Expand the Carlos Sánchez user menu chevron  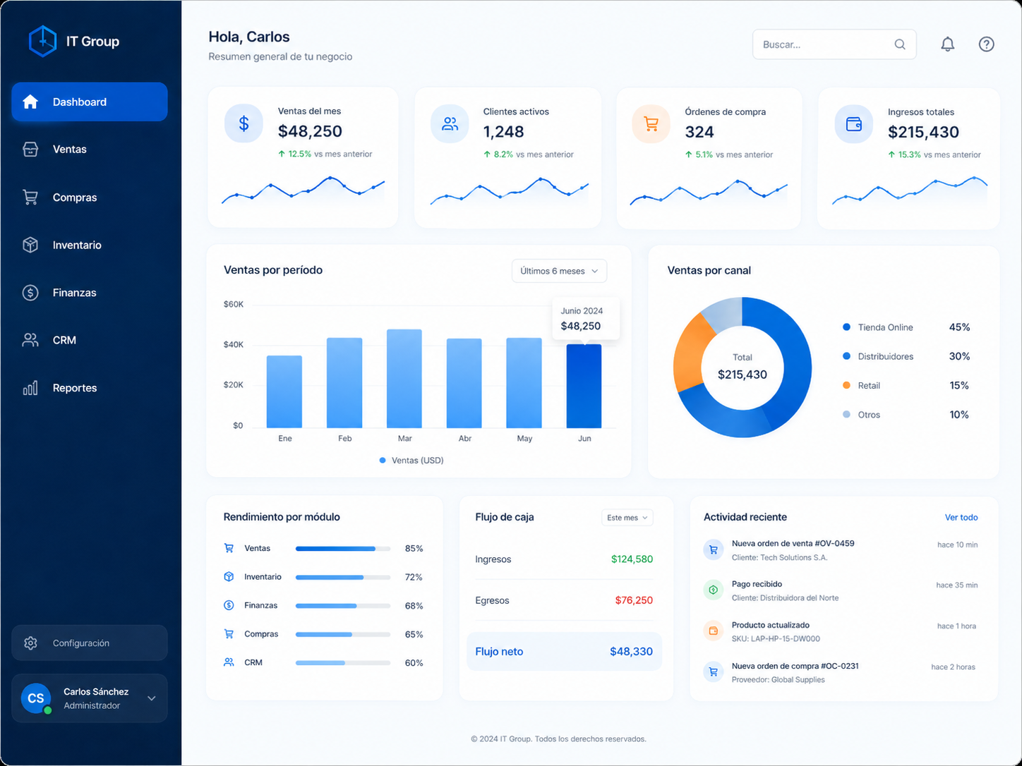(152, 698)
